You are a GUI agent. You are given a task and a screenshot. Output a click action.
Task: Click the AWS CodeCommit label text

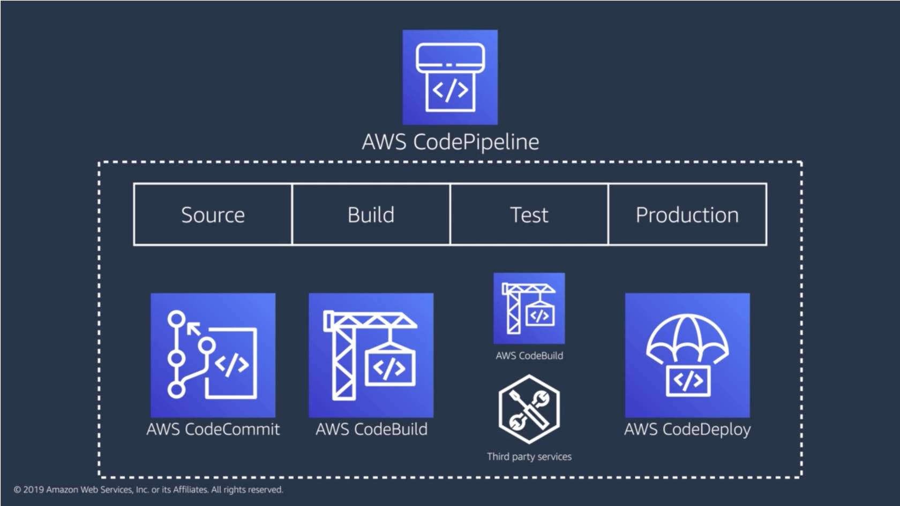point(213,429)
